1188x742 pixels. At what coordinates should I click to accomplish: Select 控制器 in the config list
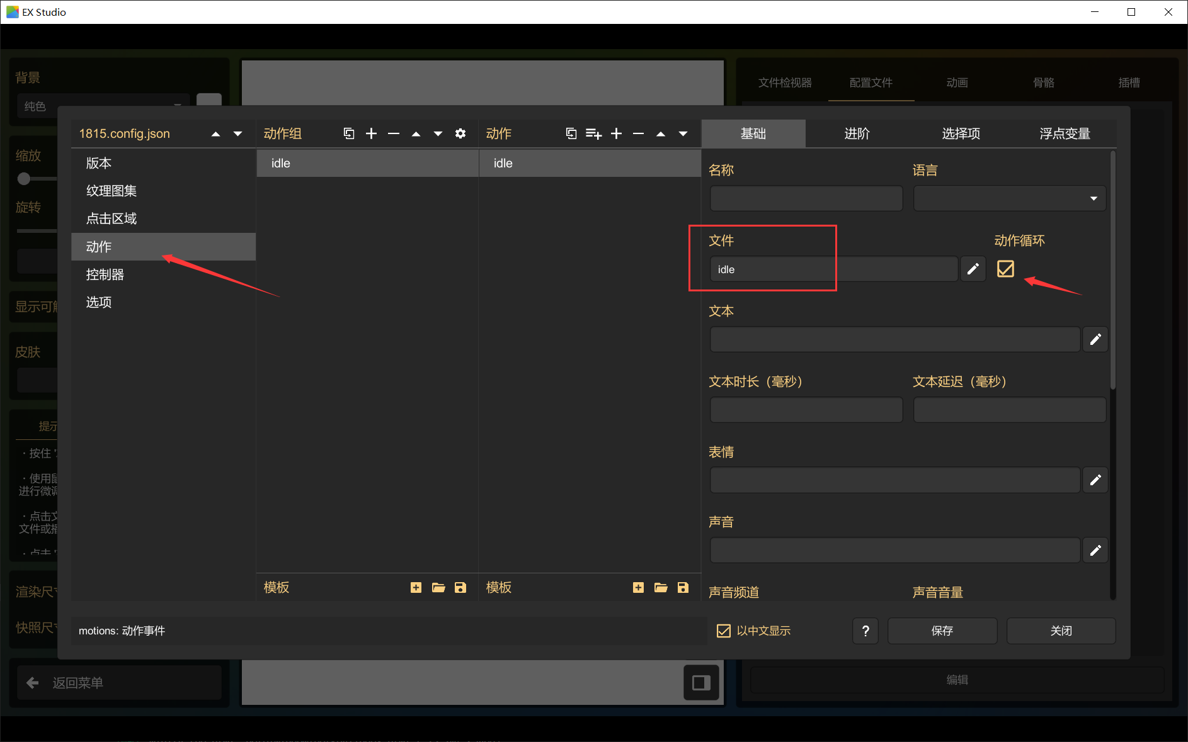click(x=163, y=274)
